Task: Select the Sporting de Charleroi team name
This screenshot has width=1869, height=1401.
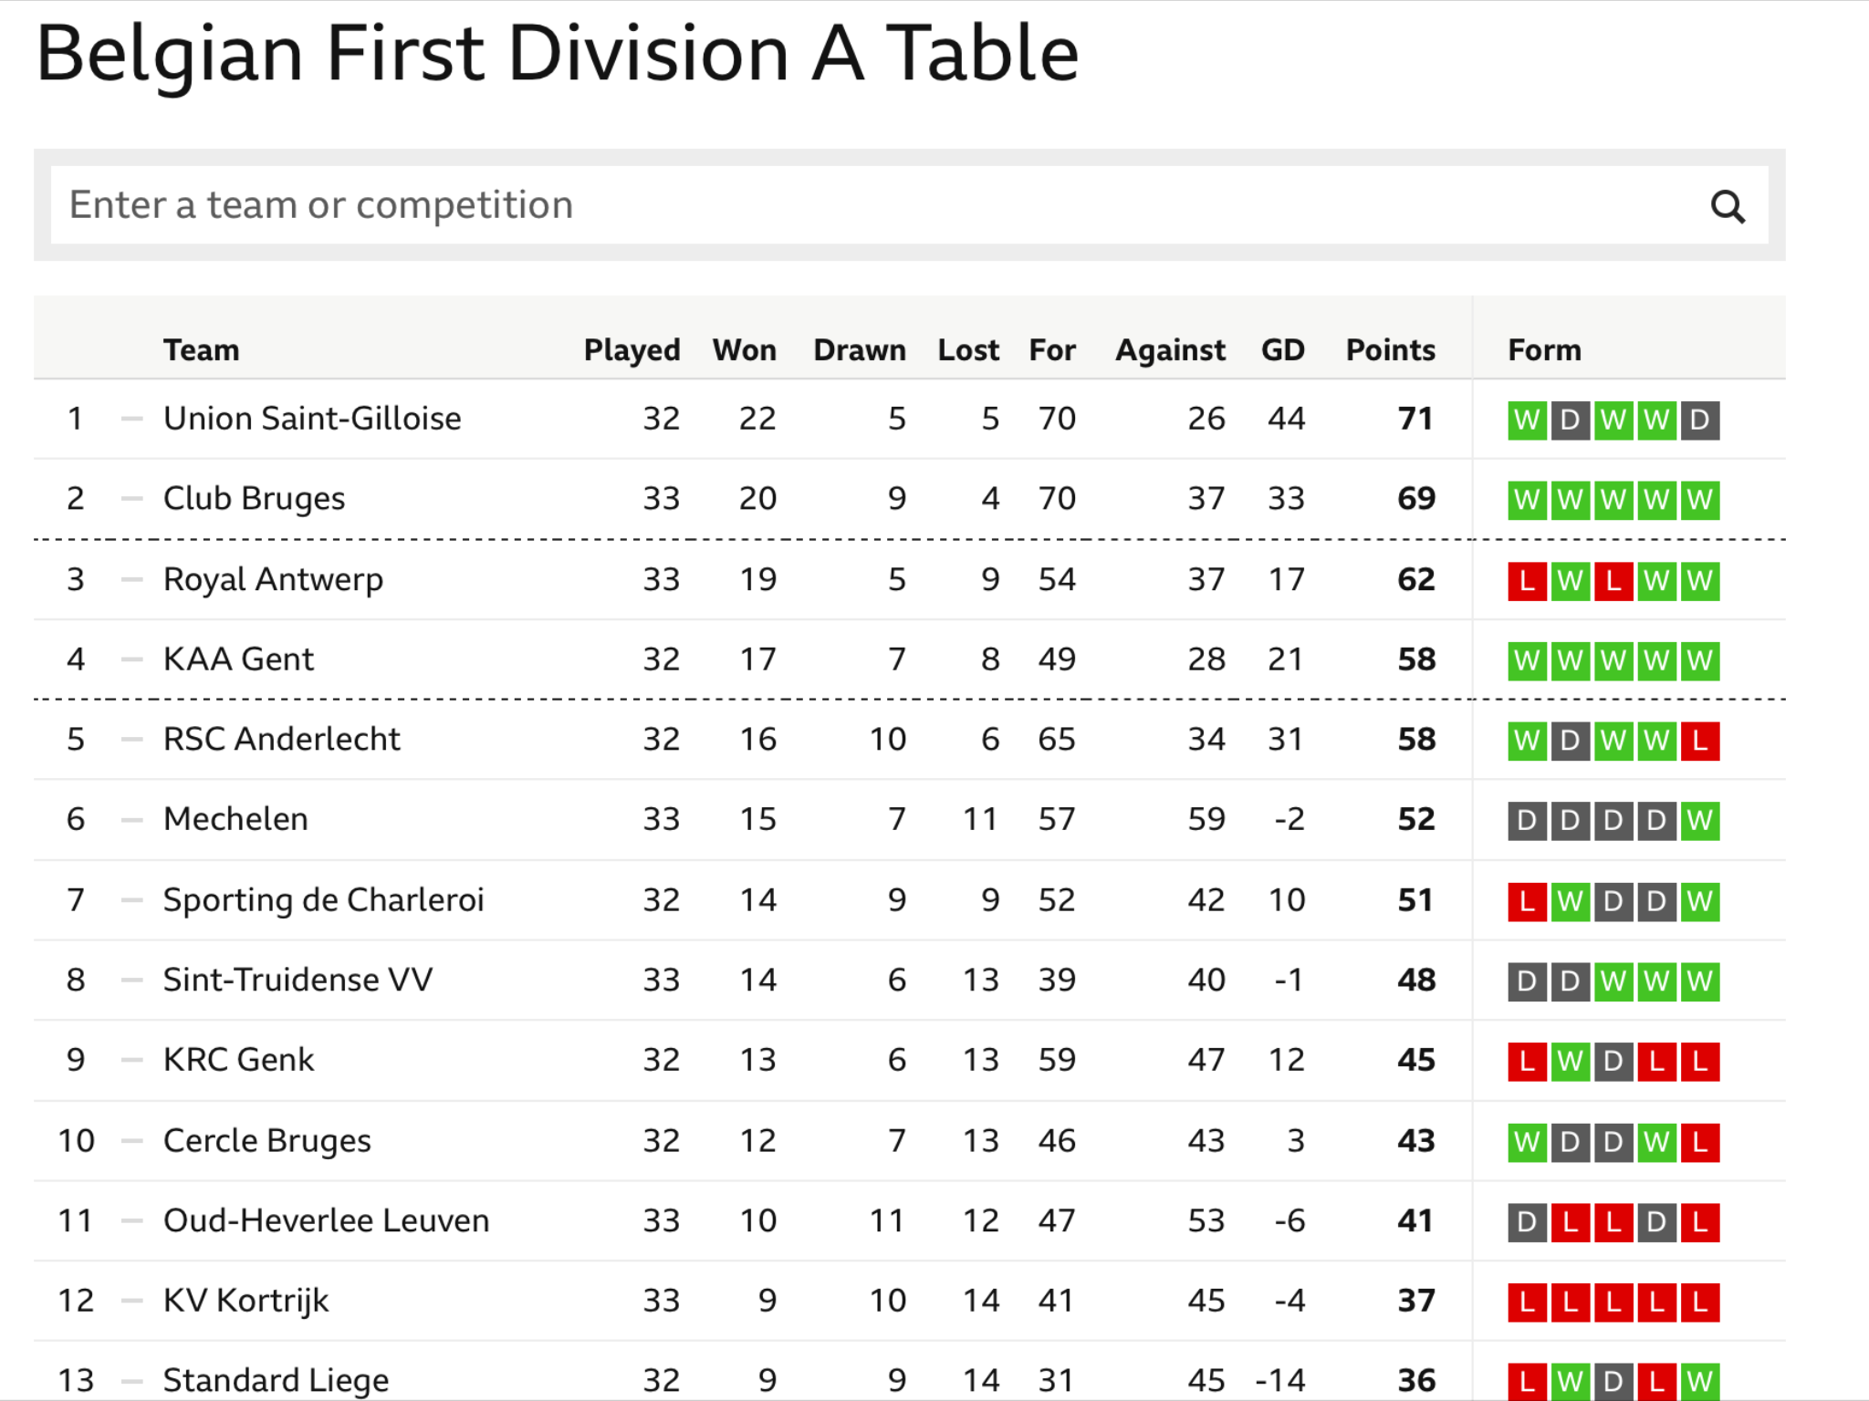Action: click(323, 900)
